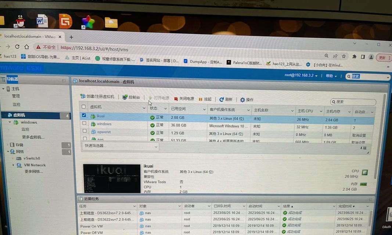Open the Word document desktop icon

42,21
